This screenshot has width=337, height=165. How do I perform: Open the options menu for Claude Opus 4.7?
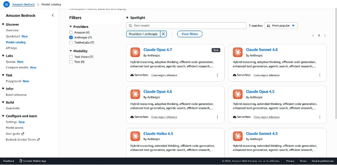point(217,75)
